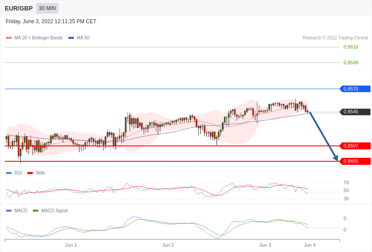Image resolution: width=372 pixels, height=252 pixels.
Task: Select the 0.8490 target price tag
Action: (x=355, y=161)
